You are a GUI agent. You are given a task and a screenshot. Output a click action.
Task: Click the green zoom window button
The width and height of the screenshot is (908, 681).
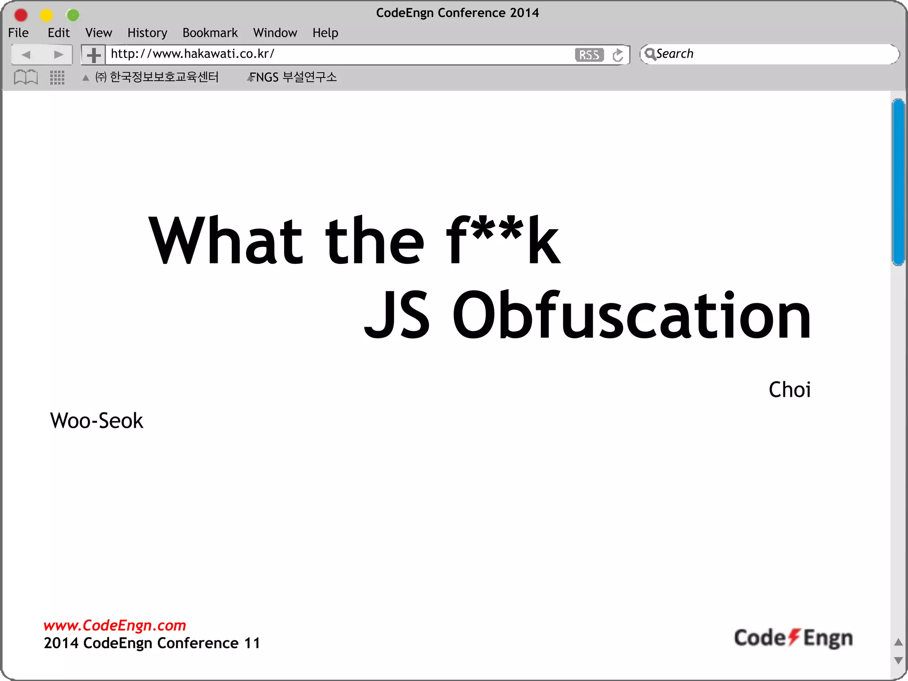pyautogui.click(x=73, y=15)
